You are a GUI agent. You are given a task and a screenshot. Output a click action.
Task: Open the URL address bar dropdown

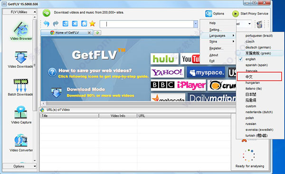(x=196, y=24)
